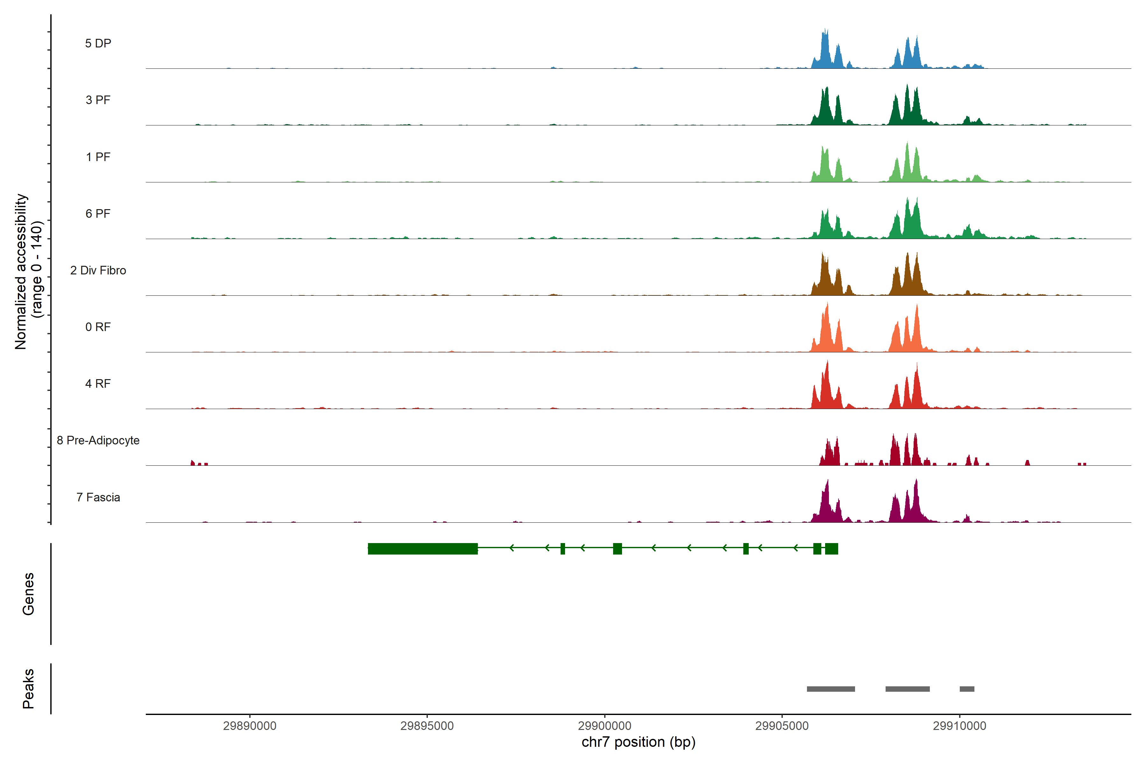The image size is (1146, 764).
Task: Click the 0 RF track label
Action: coord(98,327)
